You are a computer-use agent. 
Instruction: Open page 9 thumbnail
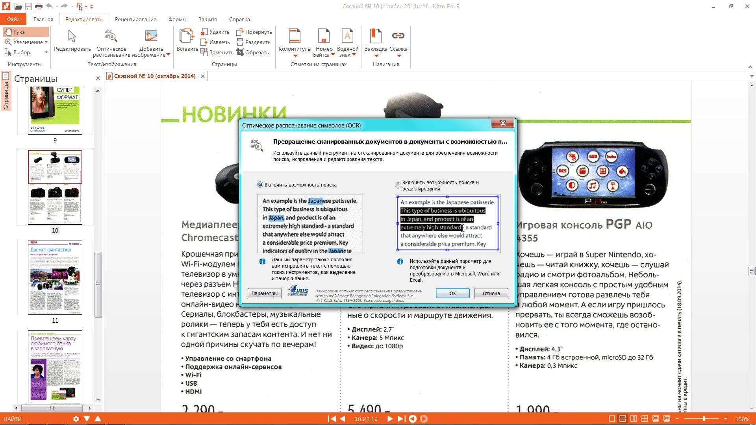(55, 111)
